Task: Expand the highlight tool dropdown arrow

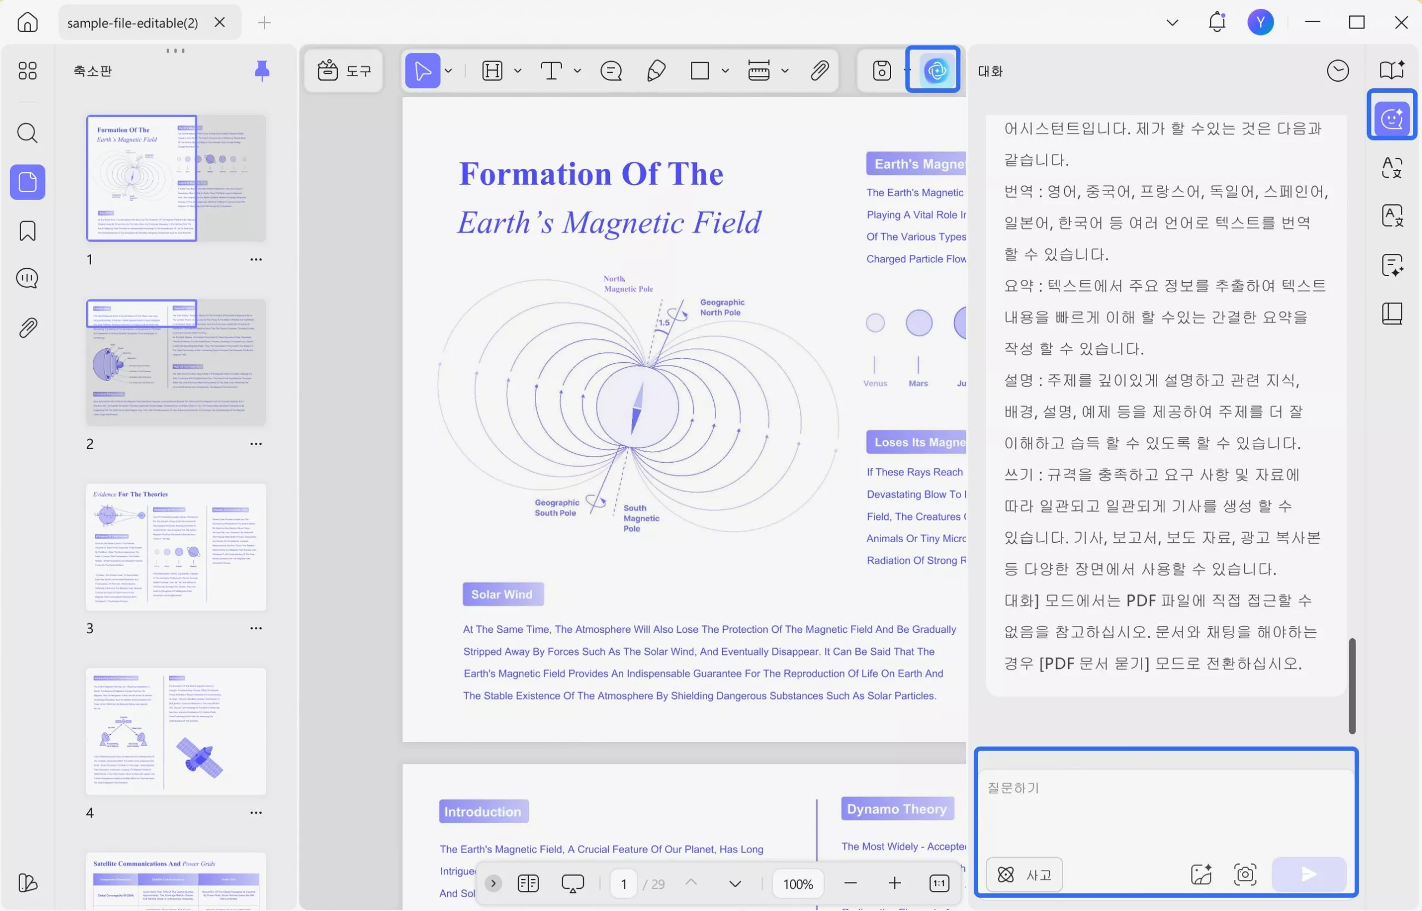Action: point(518,71)
